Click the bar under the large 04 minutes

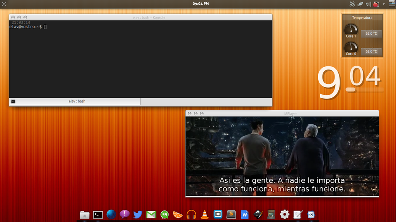tap(364, 90)
